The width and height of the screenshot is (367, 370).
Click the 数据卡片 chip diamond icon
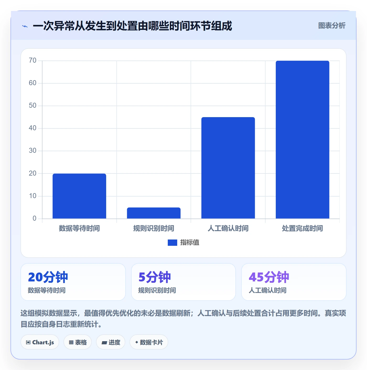(137, 342)
